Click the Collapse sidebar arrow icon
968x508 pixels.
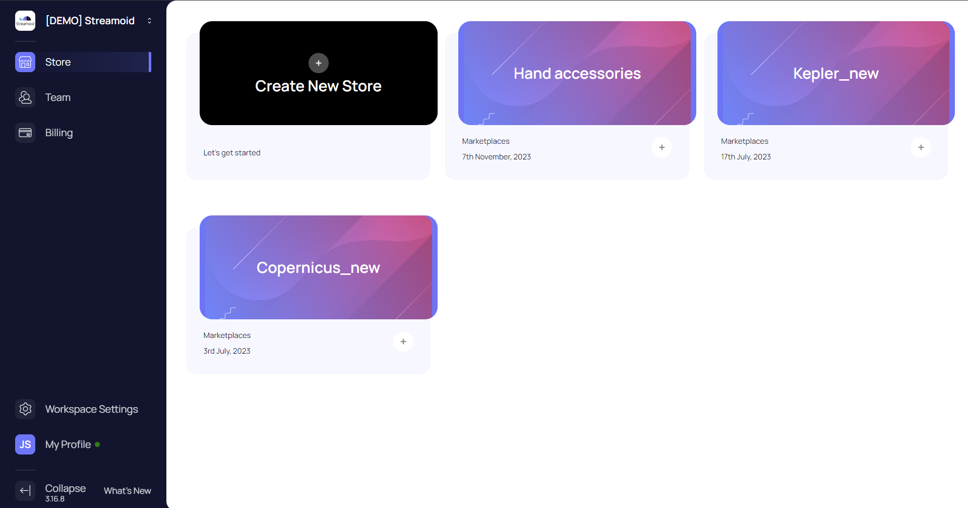(25, 490)
